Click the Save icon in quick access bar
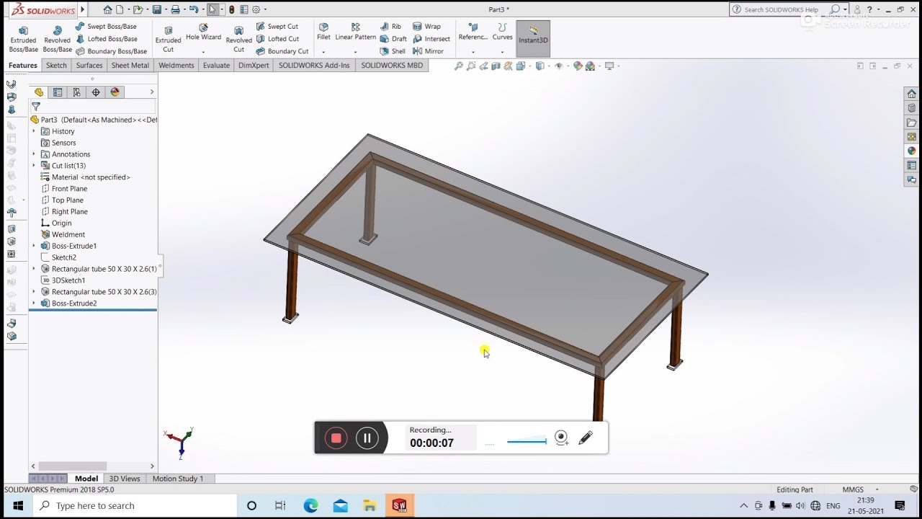 (x=156, y=9)
